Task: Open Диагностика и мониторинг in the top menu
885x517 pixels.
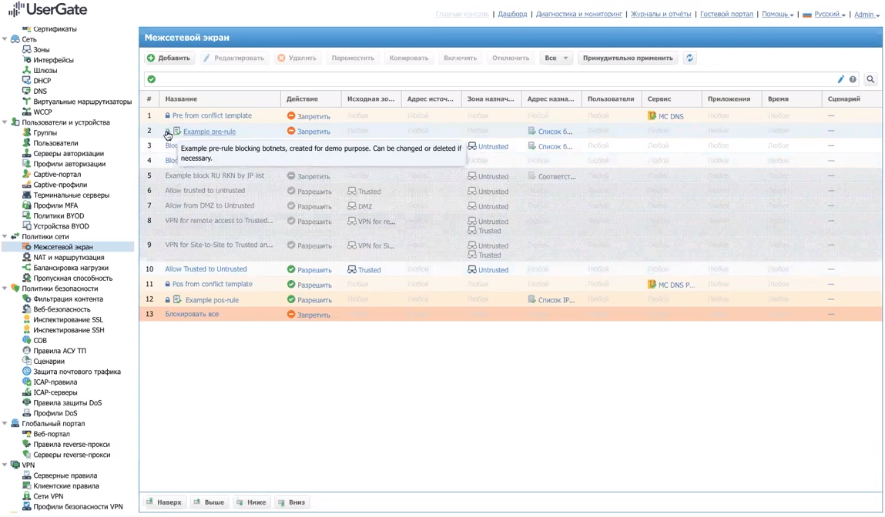Action: pyautogui.click(x=578, y=14)
